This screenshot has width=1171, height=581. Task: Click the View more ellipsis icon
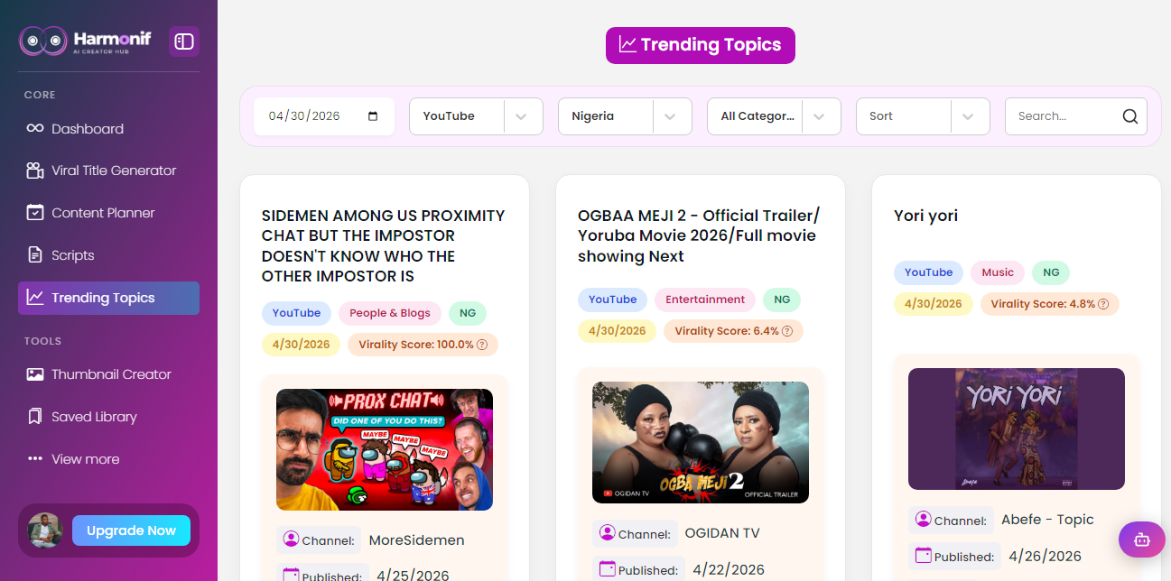click(x=35, y=459)
